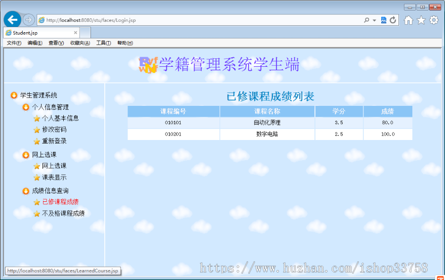Open the address bar dropdown arrow
Screen dimensions: 445x280
point(374,20)
